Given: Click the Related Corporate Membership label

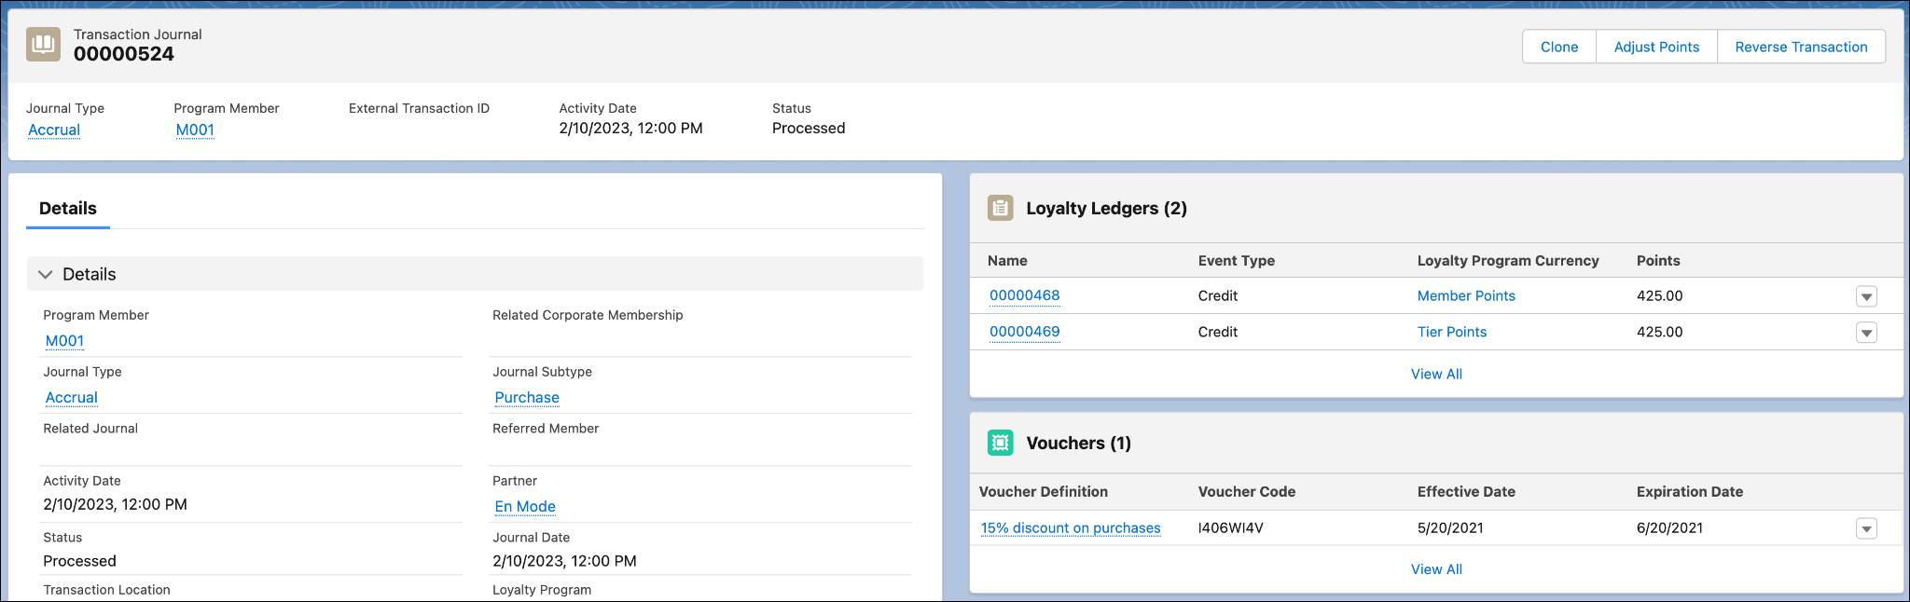Looking at the screenshot, I should click(x=588, y=315).
